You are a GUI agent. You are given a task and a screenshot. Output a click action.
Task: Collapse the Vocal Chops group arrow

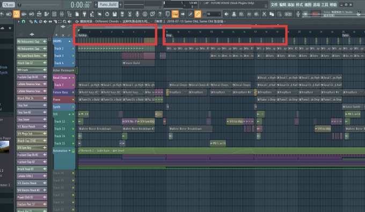tap(69, 78)
